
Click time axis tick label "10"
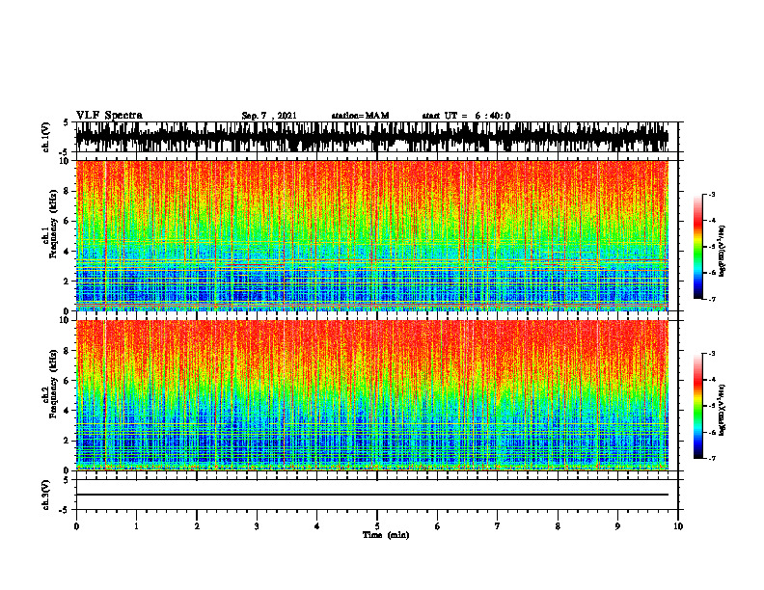point(678,526)
